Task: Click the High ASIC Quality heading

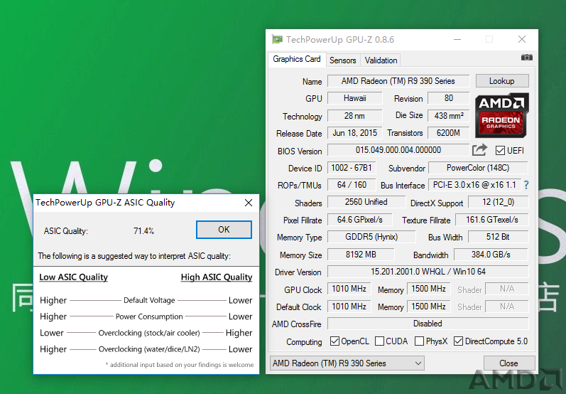Action: coord(217,277)
